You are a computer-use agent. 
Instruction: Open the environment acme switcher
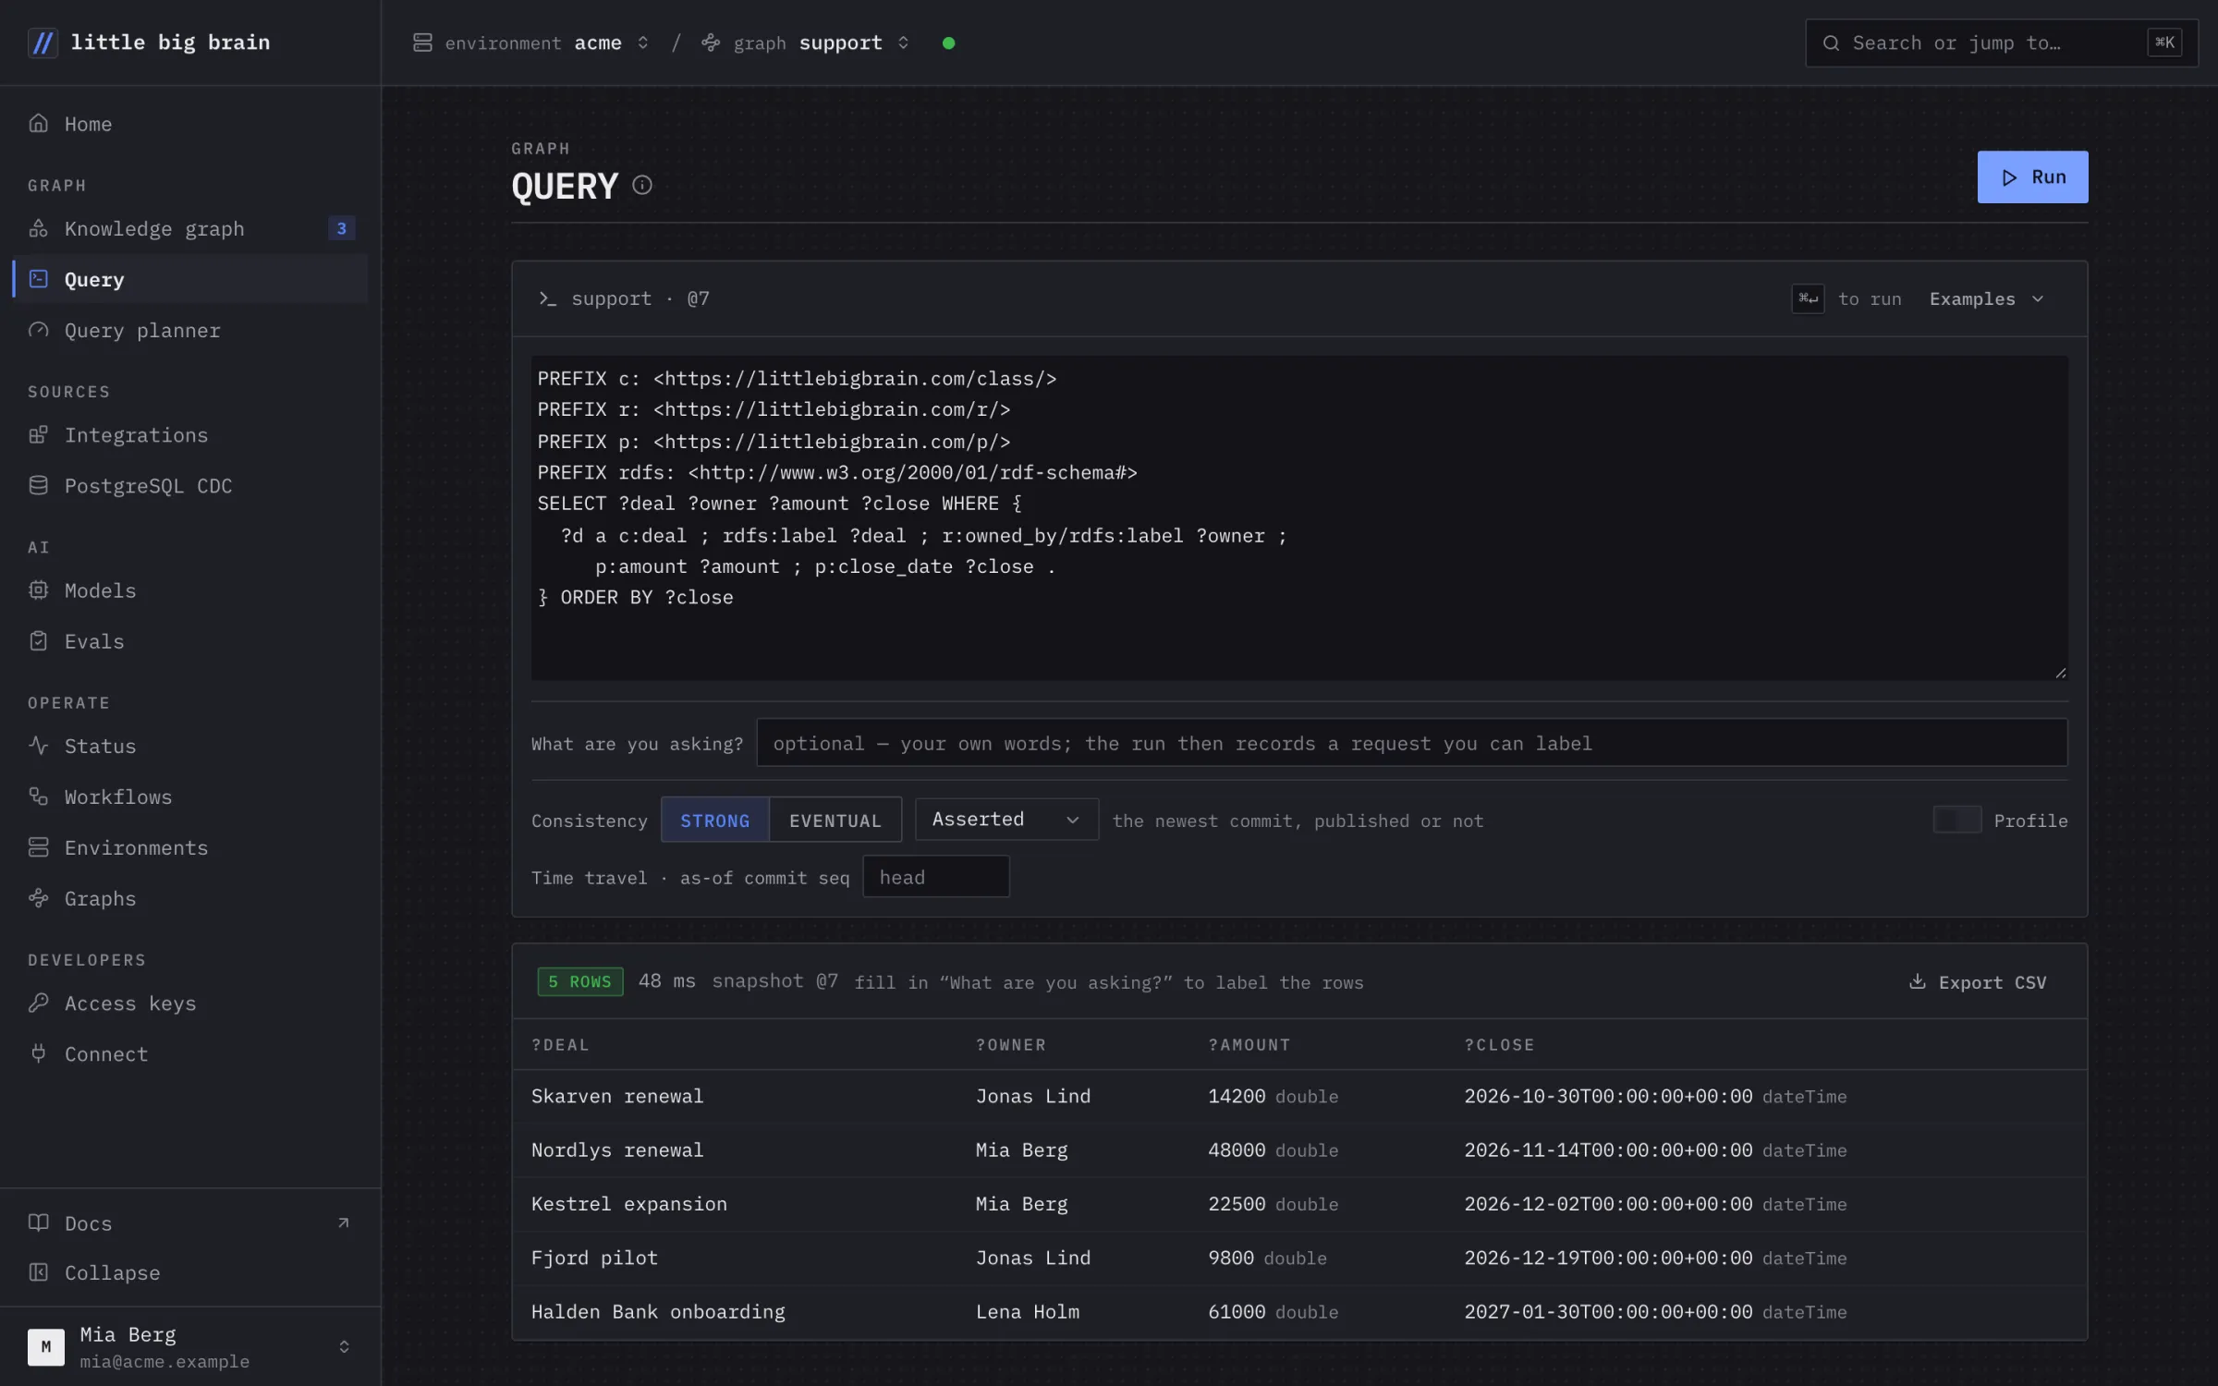click(x=530, y=43)
